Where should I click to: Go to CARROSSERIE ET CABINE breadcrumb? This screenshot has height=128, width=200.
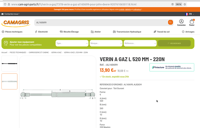pyautogui.click(x=39, y=52)
